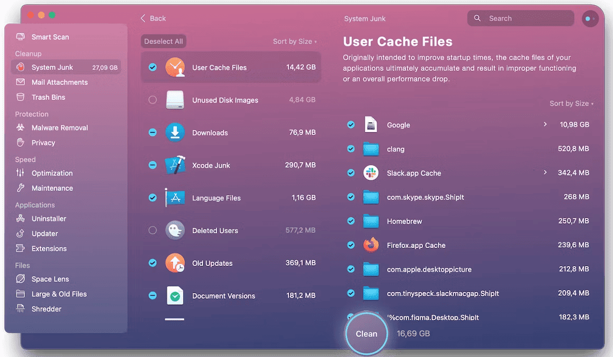Click the round Clean button

coord(366,334)
